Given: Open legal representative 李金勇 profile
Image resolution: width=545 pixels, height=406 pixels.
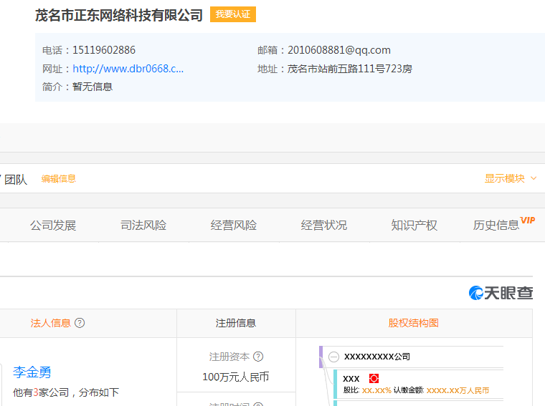Looking at the screenshot, I should tap(32, 372).
